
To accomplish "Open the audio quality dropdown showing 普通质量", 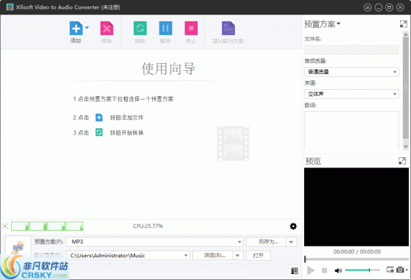I will tap(351, 71).
